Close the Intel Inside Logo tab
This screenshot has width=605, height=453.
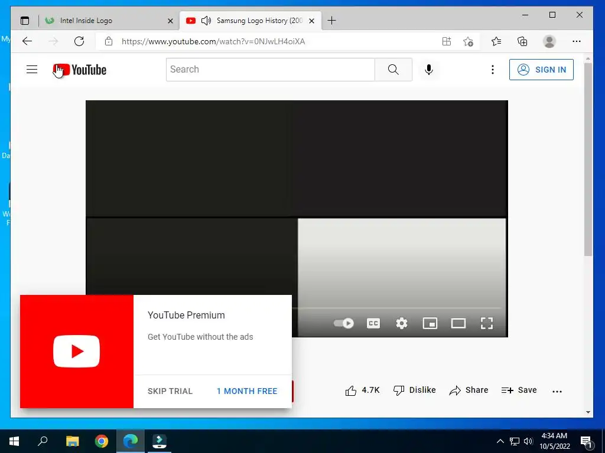pyautogui.click(x=170, y=21)
